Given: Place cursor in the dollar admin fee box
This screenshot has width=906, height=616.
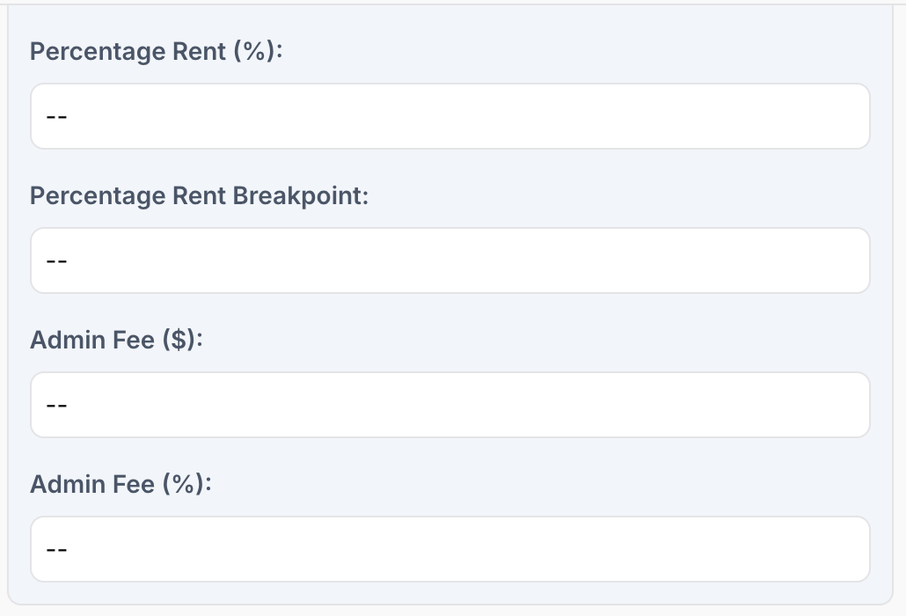Looking at the screenshot, I should click(x=449, y=405).
